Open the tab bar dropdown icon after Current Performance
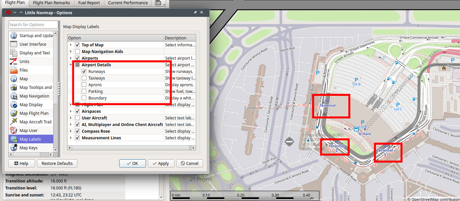The width and height of the screenshot is (460, 201). pyautogui.click(x=160, y=3)
